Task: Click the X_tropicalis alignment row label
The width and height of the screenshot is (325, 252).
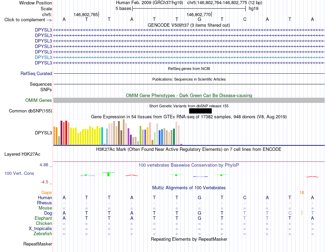Action: 40,229
